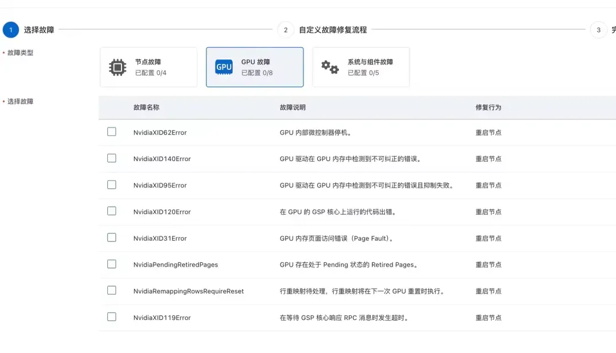Click description about Pending Retired Pages

[x=349, y=265]
